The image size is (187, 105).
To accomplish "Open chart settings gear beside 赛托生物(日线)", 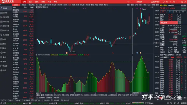I will click(x=47, y=7).
